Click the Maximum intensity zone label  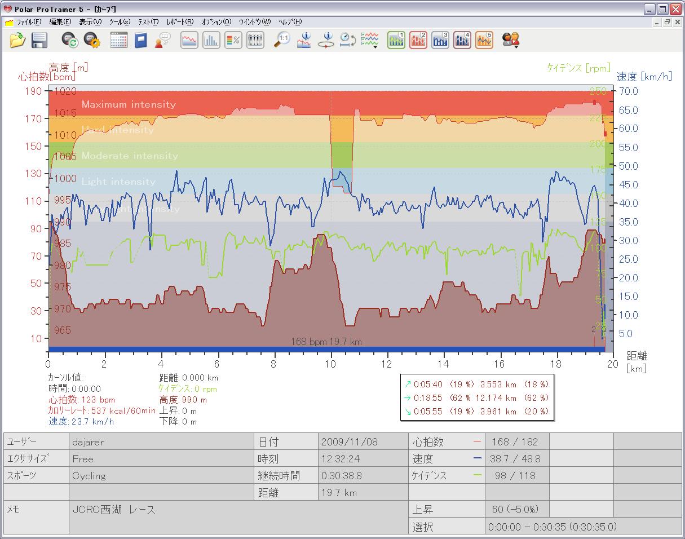pyautogui.click(x=129, y=104)
